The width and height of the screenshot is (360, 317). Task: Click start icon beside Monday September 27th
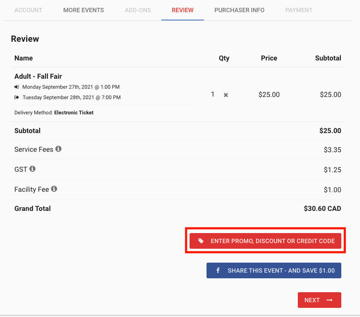(x=17, y=87)
